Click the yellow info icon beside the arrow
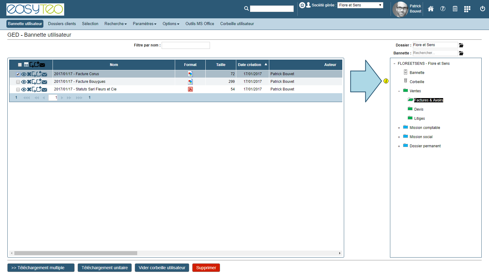489x275 pixels. [x=386, y=81]
